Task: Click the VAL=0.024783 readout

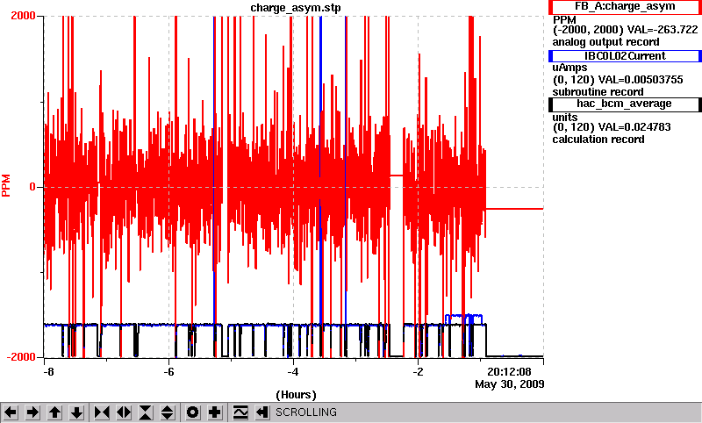Action: [634, 127]
